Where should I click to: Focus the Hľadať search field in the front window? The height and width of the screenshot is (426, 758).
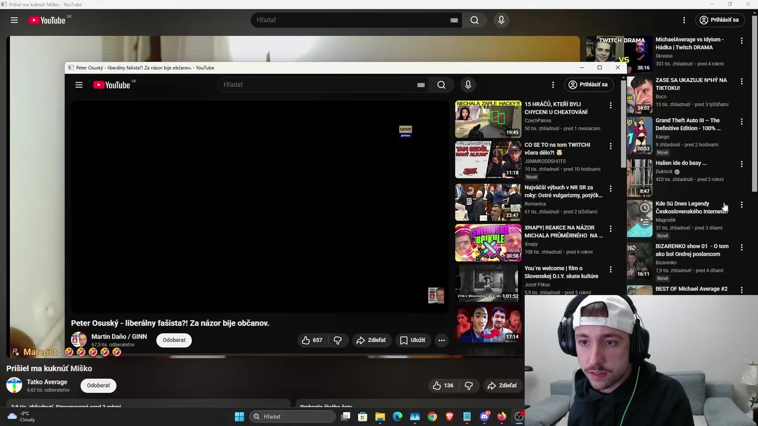click(x=317, y=85)
